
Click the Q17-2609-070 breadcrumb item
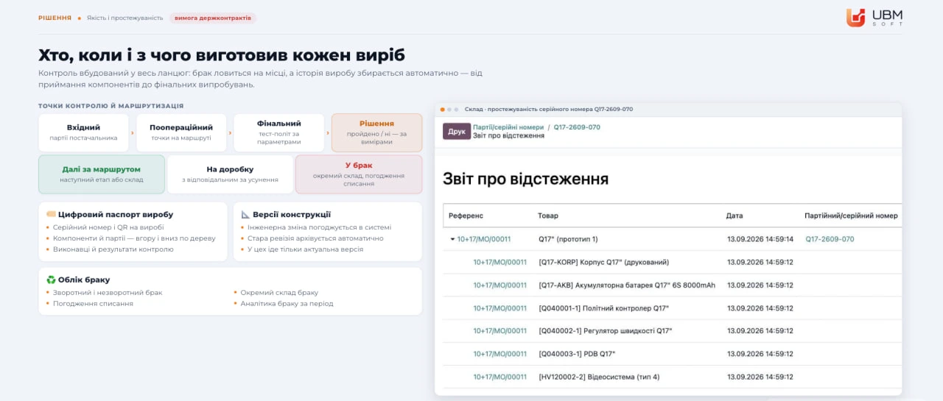pyautogui.click(x=577, y=127)
